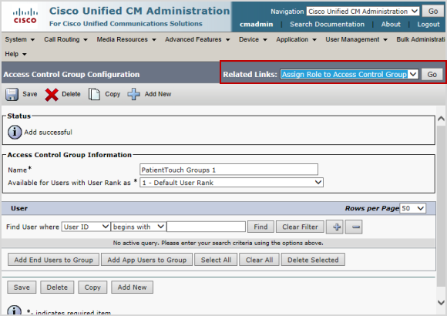Click the bottom Add New button

pyautogui.click(x=132, y=287)
